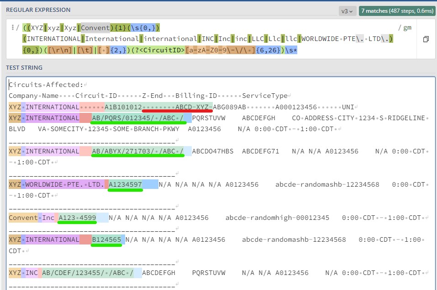
Task: Copy the regex to clipboard
Action: coord(426,39)
